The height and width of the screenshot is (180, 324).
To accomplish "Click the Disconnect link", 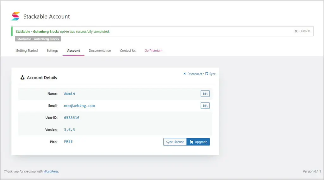I will [x=195, y=74].
